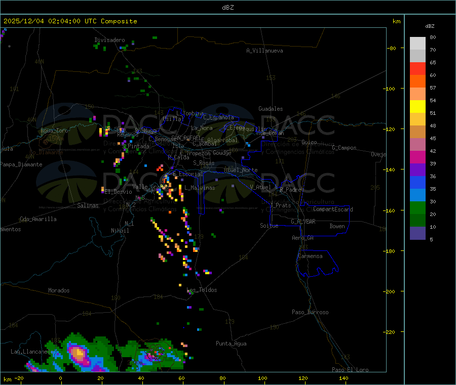
Task: Click the Soitue map label
Action: tap(269, 226)
